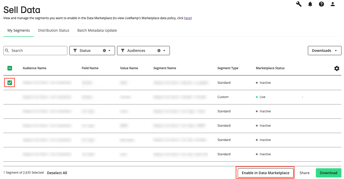Click the Segment Type column header
The image size is (344, 179).
pyautogui.click(x=228, y=68)
